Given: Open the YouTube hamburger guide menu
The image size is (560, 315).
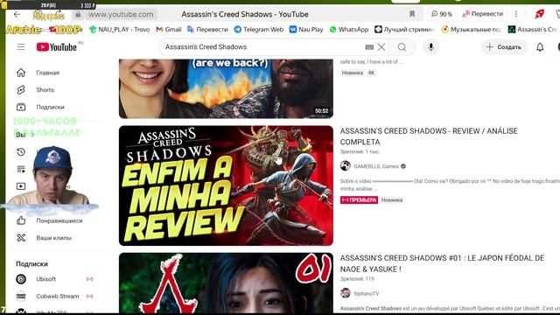Looking at the screenshot, I should [21, 46].
